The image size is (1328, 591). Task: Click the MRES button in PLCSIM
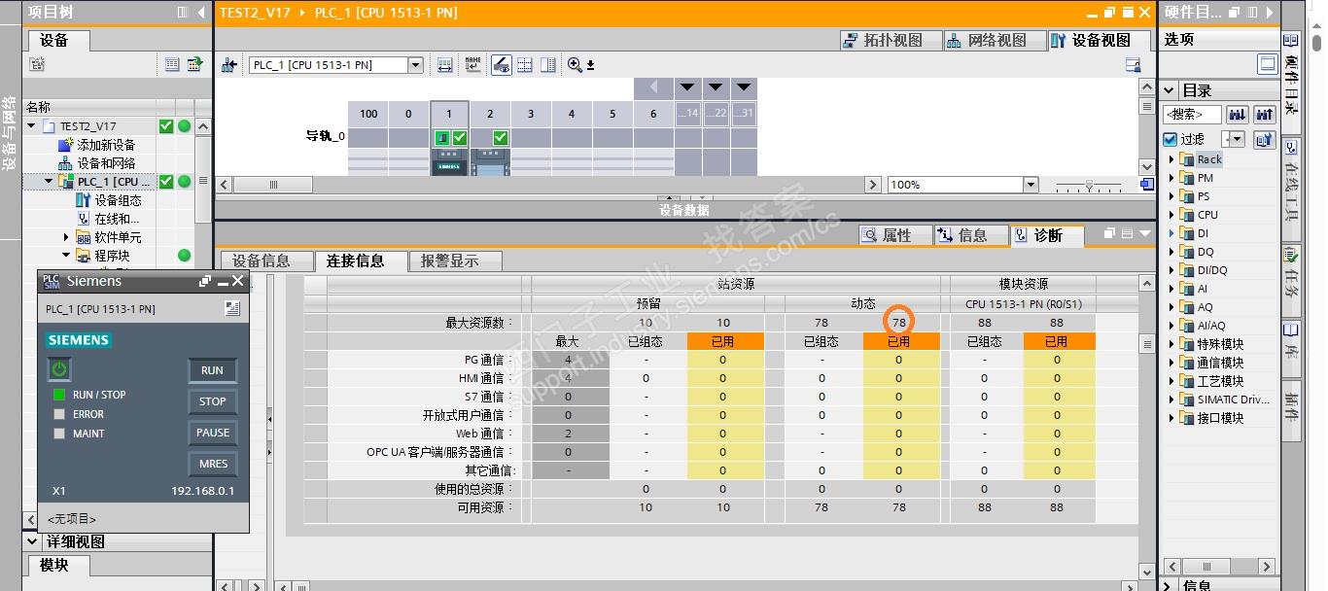click(x=212, y=464)
